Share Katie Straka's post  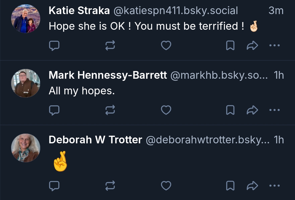(x=252, y=46)
